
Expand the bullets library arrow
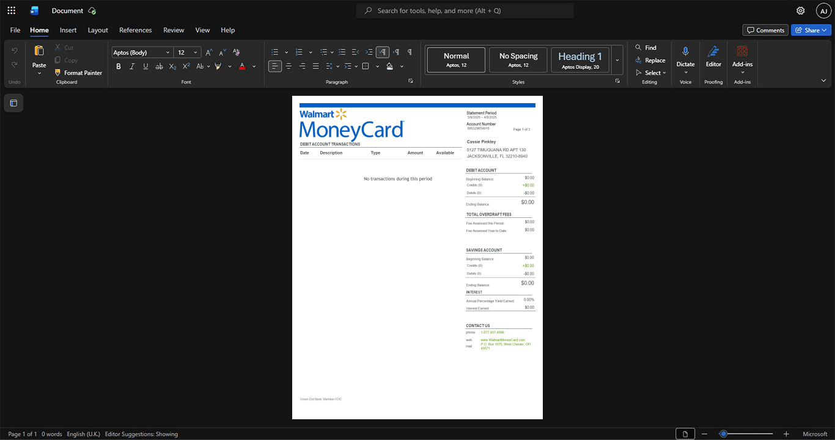click(x=286, y=52)
